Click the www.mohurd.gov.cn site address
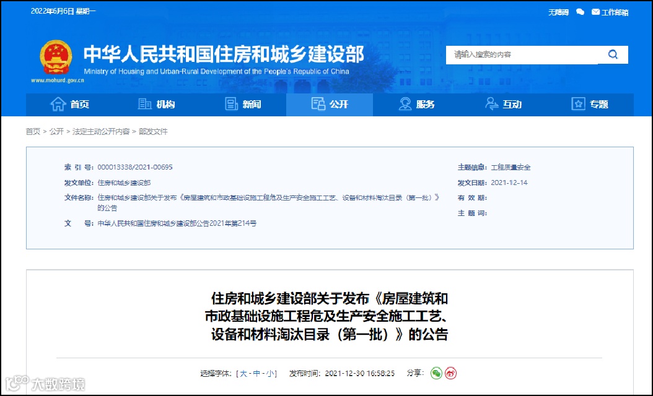The width and height of the screenshot is (653, 396). 57,80
